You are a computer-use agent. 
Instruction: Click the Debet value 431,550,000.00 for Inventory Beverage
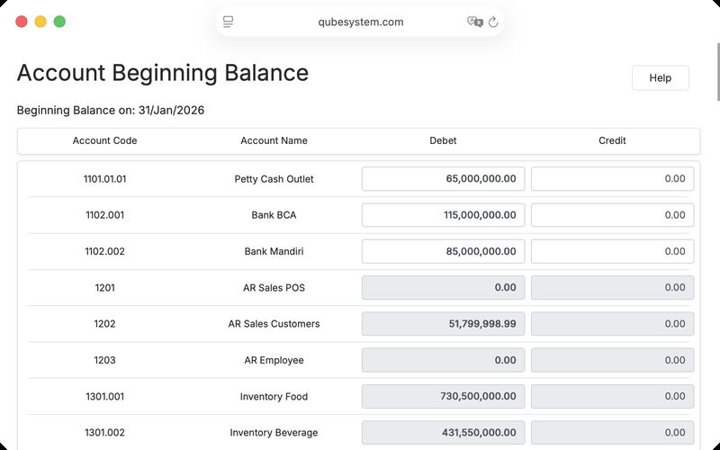click(x=479, y=433)
